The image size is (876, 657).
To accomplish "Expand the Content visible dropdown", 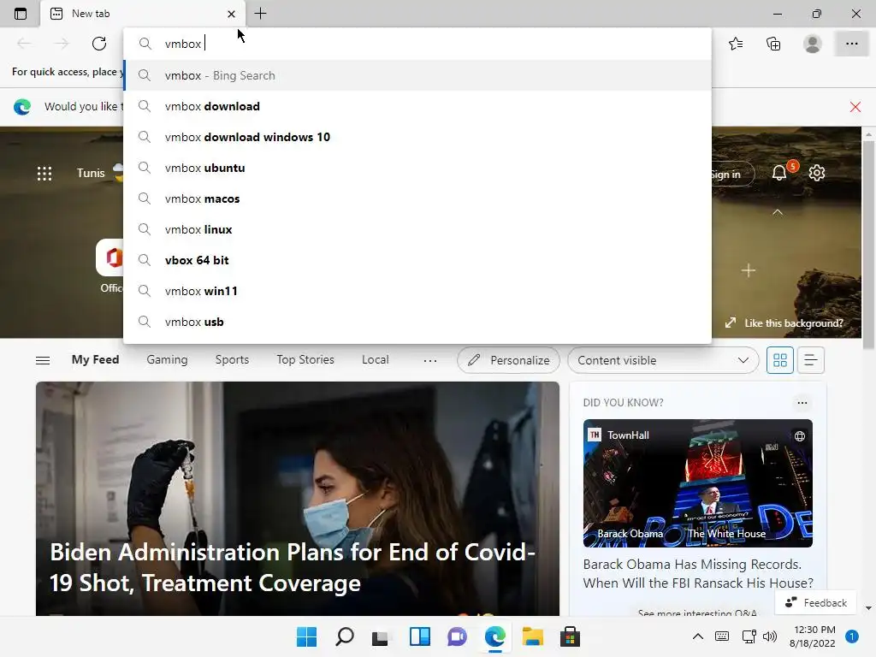I will point(663,360).
